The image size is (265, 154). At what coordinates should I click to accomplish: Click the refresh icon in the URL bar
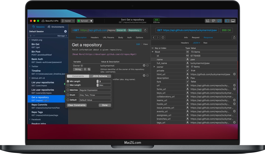pos(146,30)
